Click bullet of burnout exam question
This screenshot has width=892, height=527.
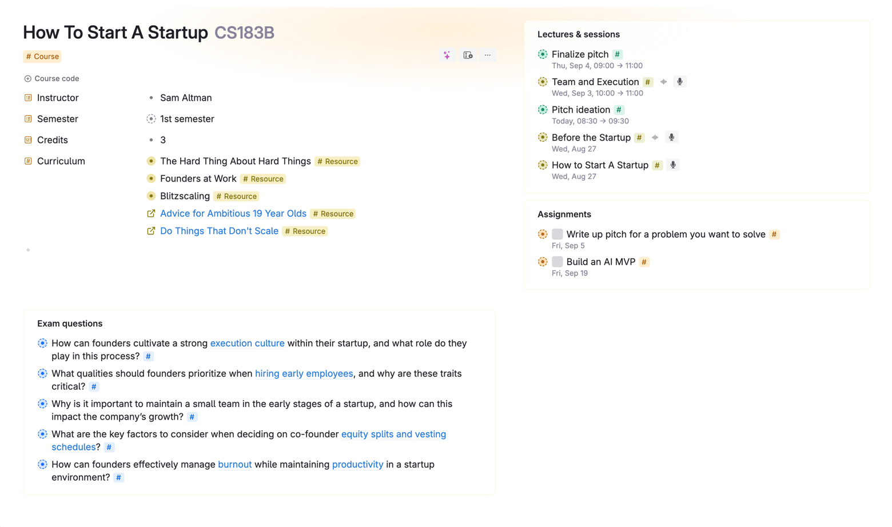point(42,465)
